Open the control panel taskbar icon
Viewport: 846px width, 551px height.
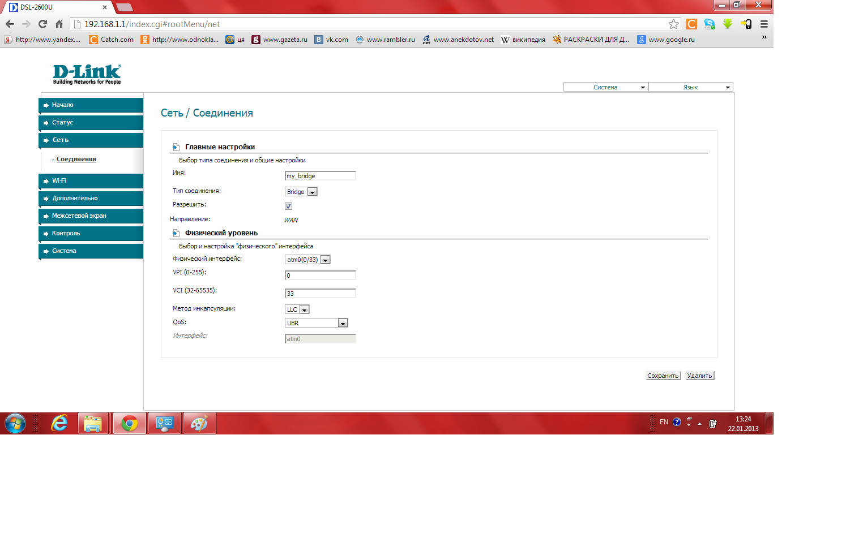tap(165, 423)
